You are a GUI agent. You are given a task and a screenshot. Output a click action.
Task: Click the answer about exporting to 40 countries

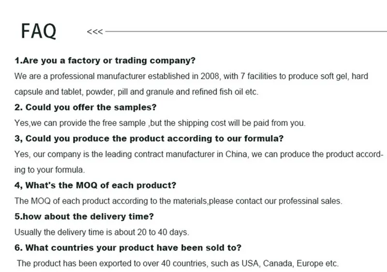(178, 264)
